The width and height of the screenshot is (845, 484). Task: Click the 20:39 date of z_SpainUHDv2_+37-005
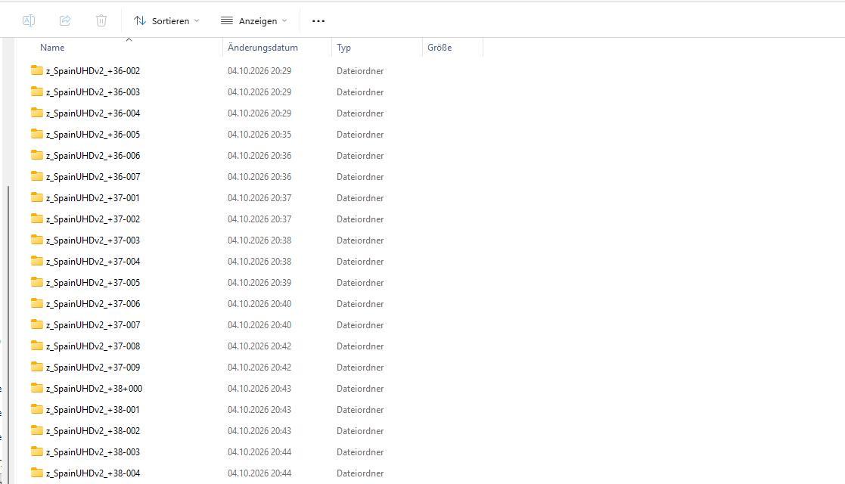coord(259,282)
